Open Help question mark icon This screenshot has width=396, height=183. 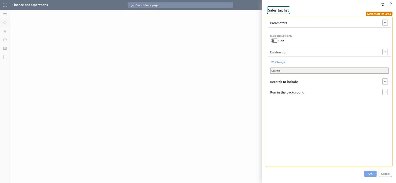(391, 4)
